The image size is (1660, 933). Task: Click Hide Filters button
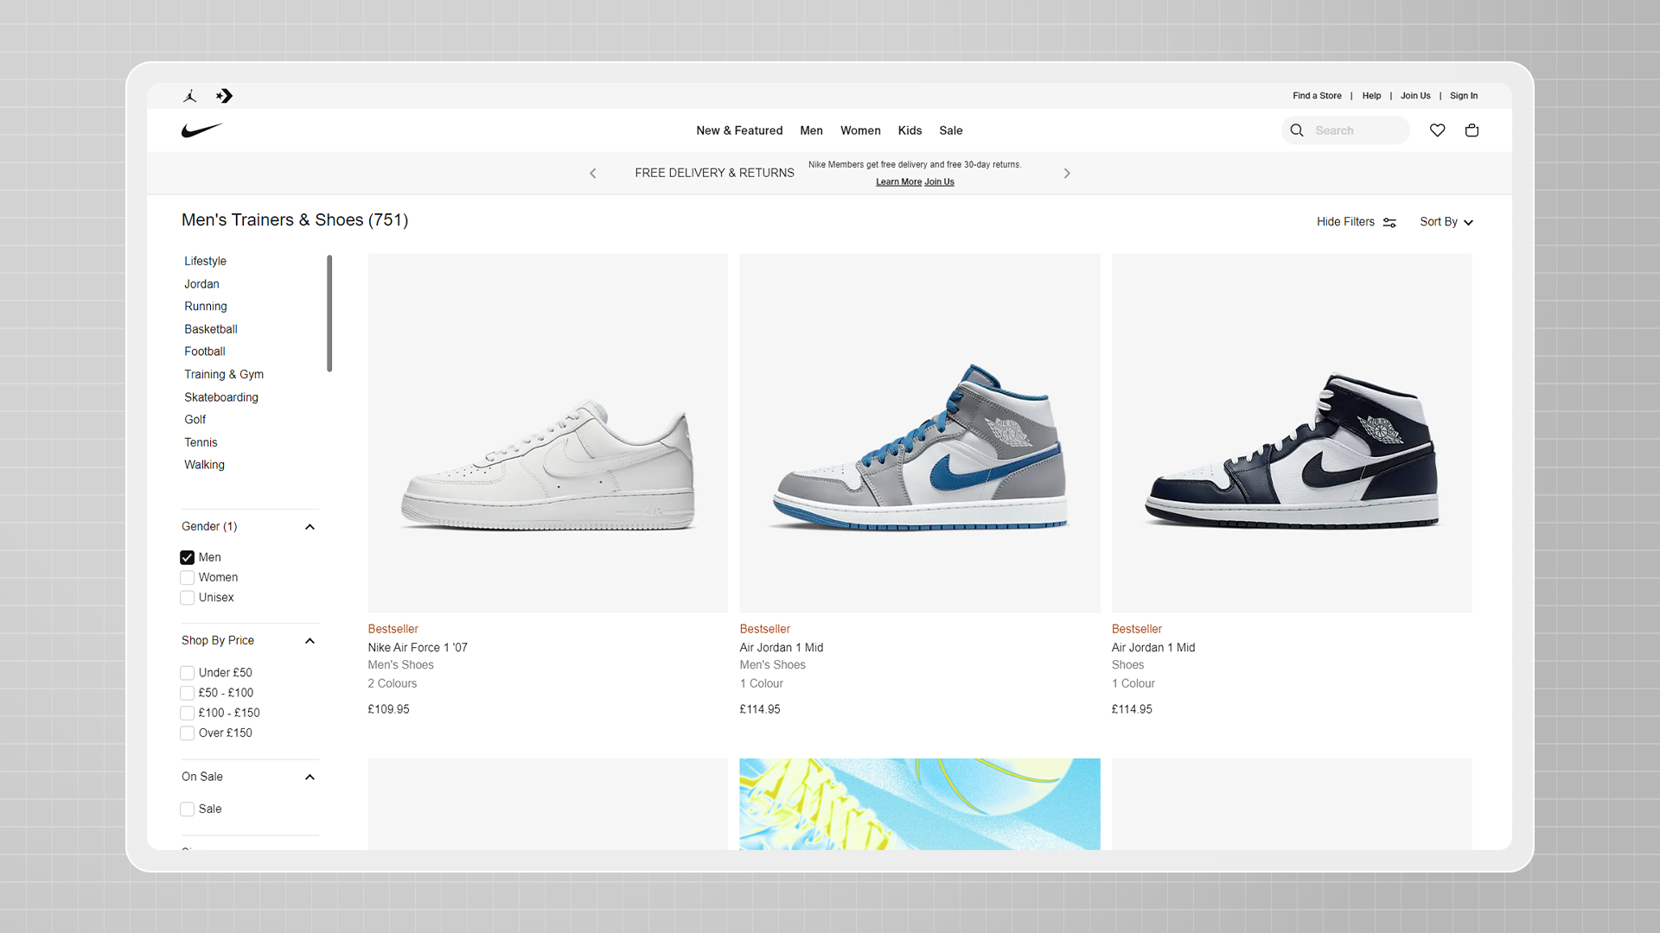(1357, 222)
